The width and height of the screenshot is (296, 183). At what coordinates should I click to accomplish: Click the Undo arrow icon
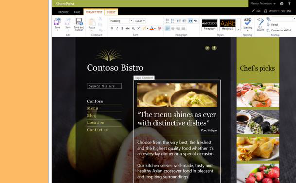point(101,30)
